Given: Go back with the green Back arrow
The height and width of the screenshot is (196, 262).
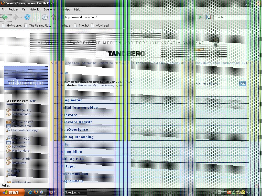Looking at the screenshot, I should pyautogui.click(x=5, y=17).
